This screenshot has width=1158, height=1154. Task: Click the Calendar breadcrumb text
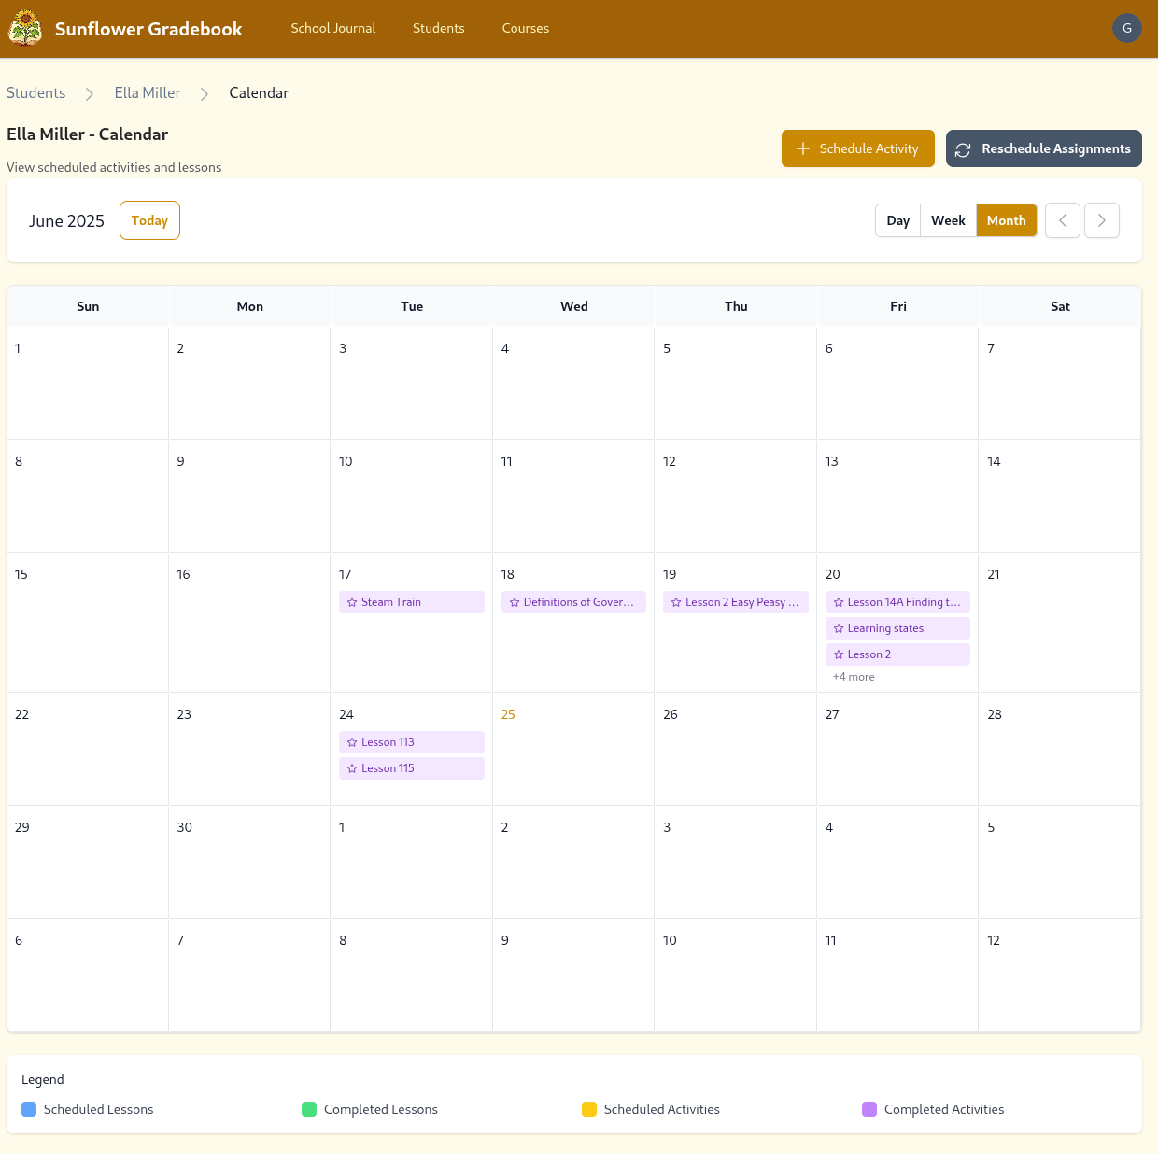[259, 93]
